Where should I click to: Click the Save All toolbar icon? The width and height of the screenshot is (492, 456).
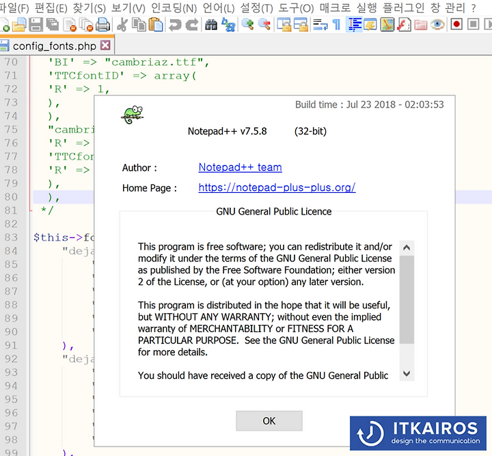coord(53,25)
